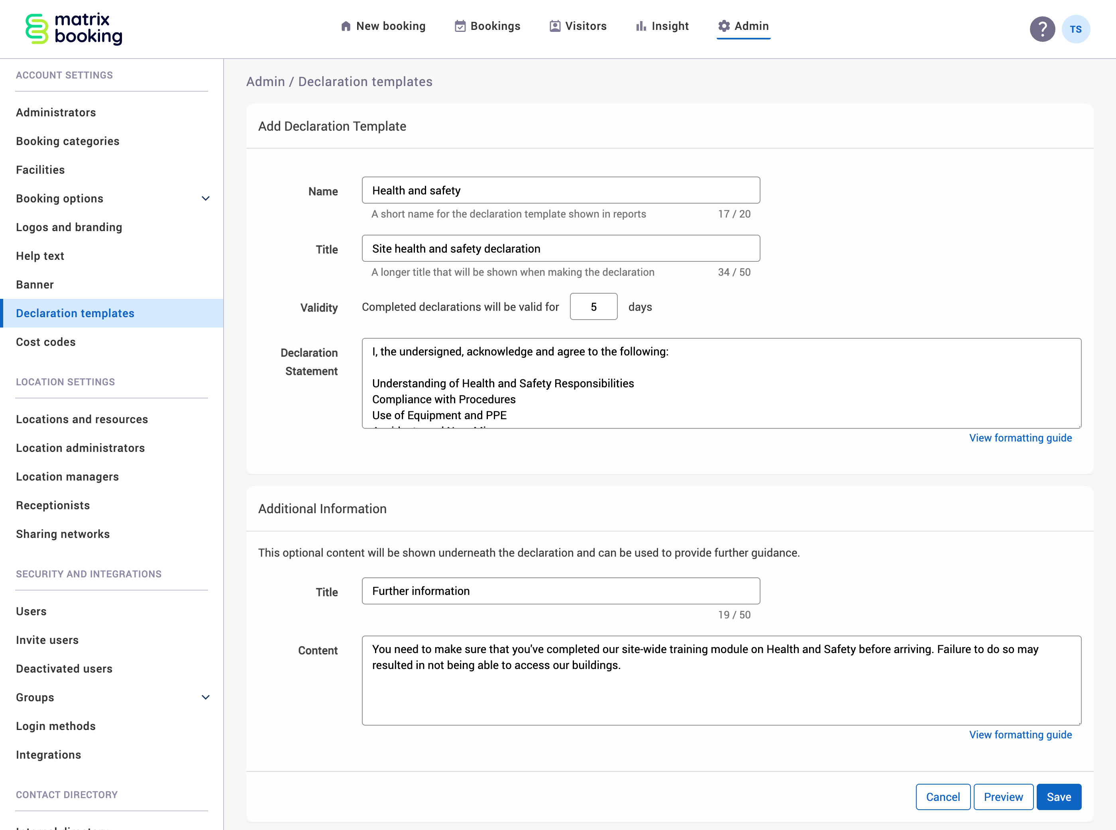Open the View formatting guide link
Image resolution: width=1116 pixels, height=830 pixels.
(x=1020, y=438)
